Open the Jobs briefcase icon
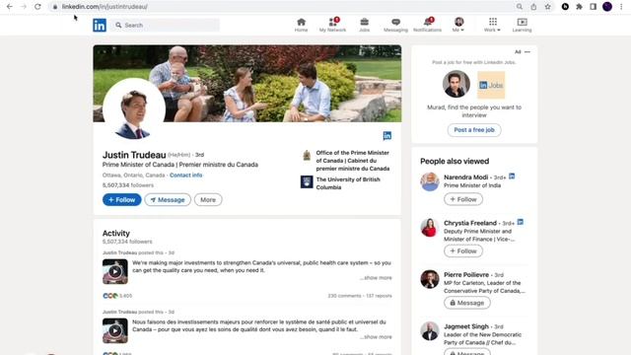The width and height of the screenshot is (631, 355). tap(364, 25)
